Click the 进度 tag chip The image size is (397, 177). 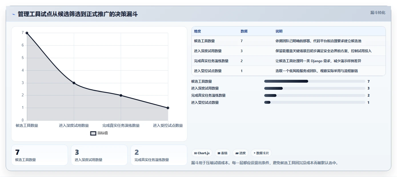click(x=240, y=153)
